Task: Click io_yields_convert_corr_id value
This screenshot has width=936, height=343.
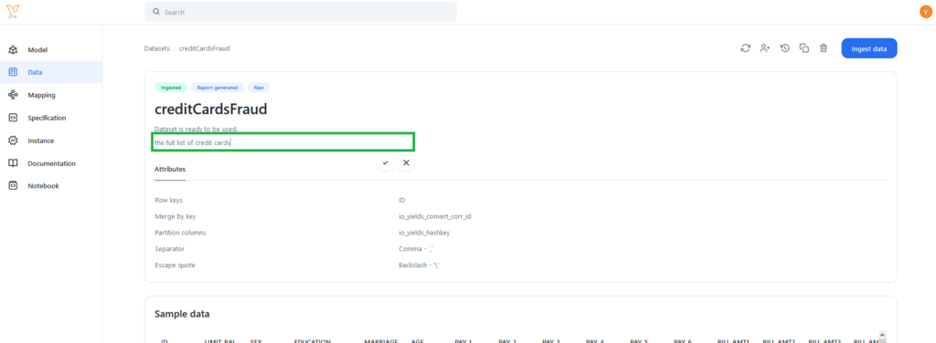Action: click(x=435, y=216)
